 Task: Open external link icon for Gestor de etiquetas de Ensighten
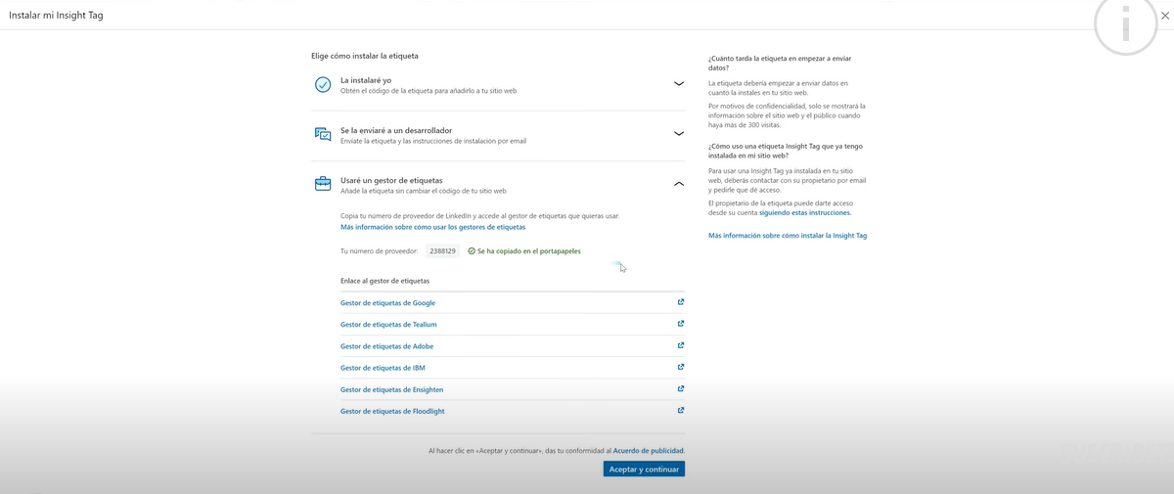pos(681,388)
